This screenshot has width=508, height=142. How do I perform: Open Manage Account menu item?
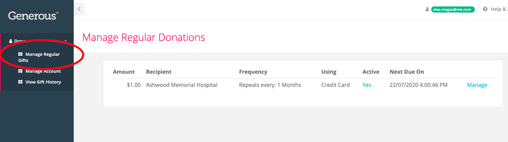click(40, 71)
